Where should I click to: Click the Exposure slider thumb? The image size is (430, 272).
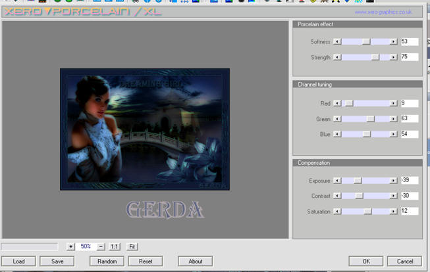(x=358, y=181)
